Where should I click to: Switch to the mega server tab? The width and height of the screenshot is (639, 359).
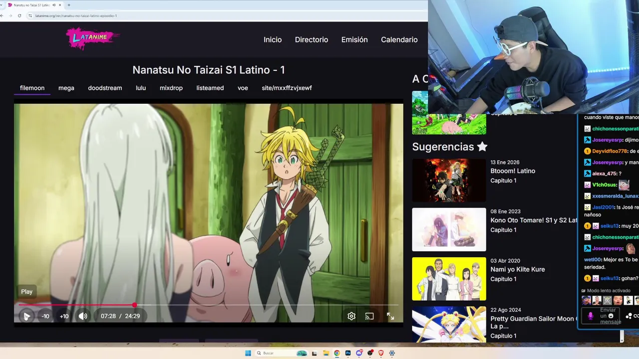[66, 88]
